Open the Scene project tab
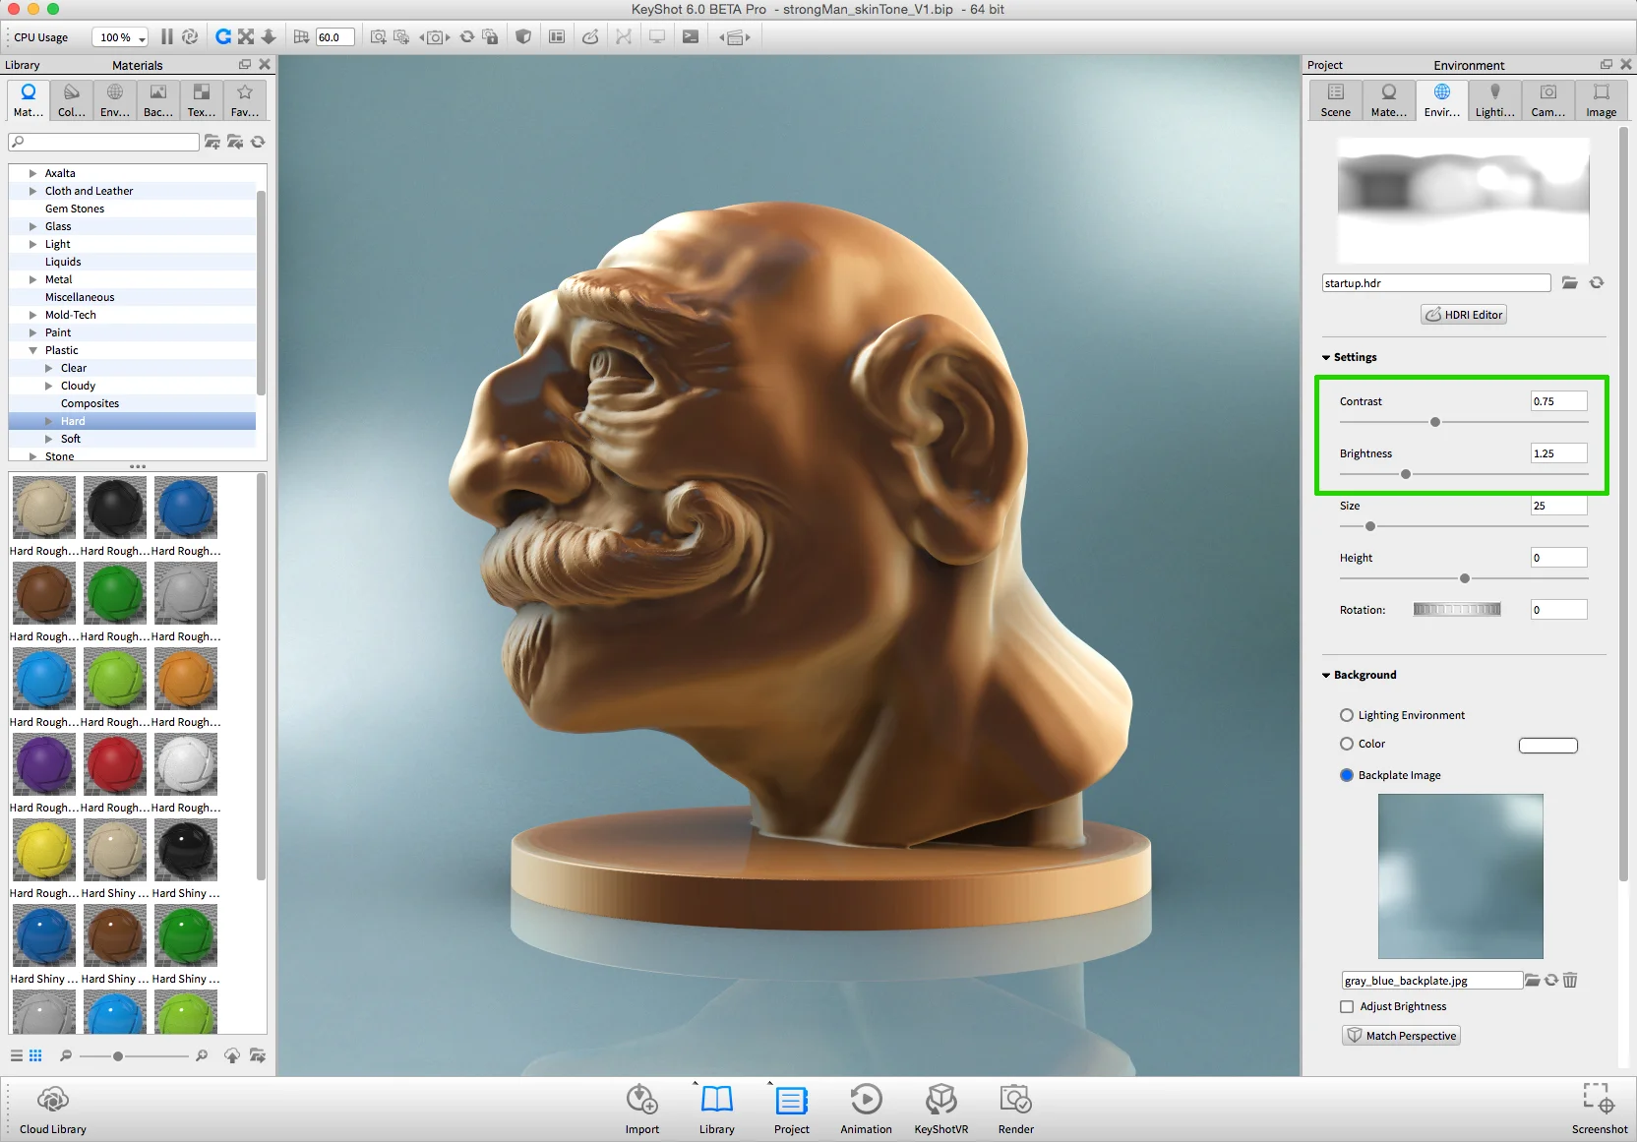1637x1142 pixels. pyautogui.click(x=1336, y=100)
